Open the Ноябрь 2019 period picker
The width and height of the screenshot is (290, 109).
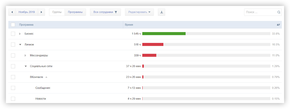(x=27, y=12)
